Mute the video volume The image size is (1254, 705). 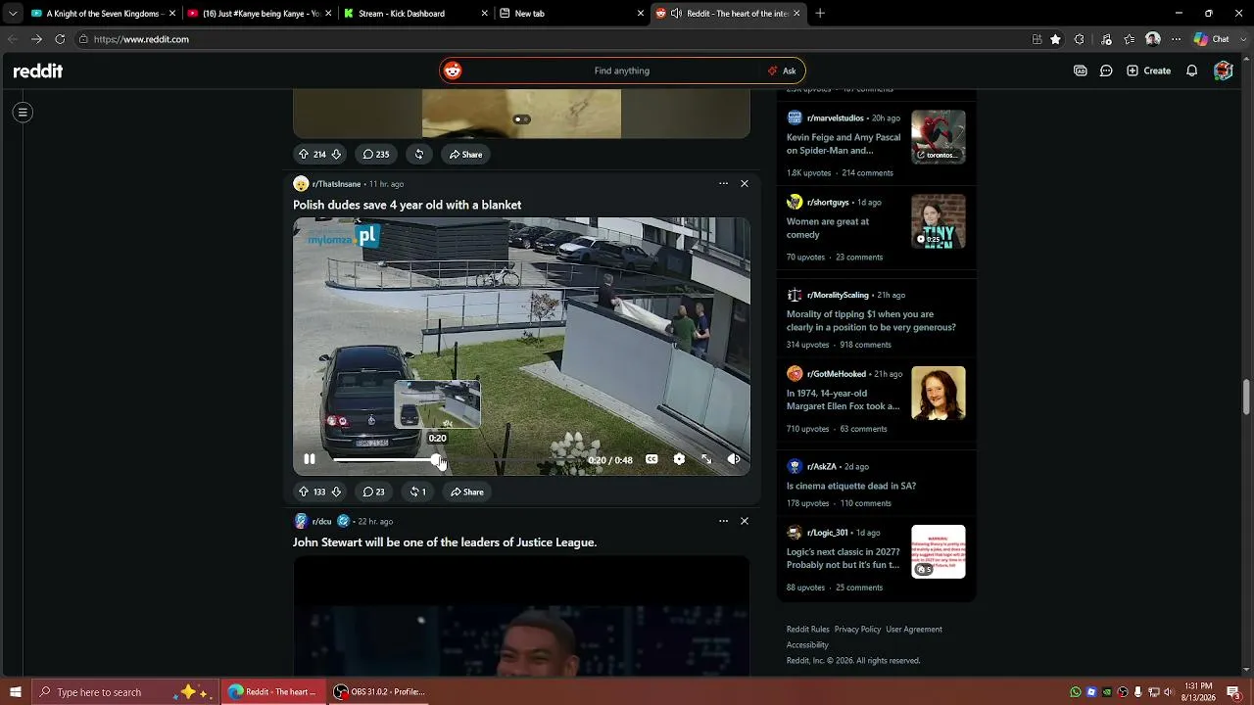(x=734, y=459)
